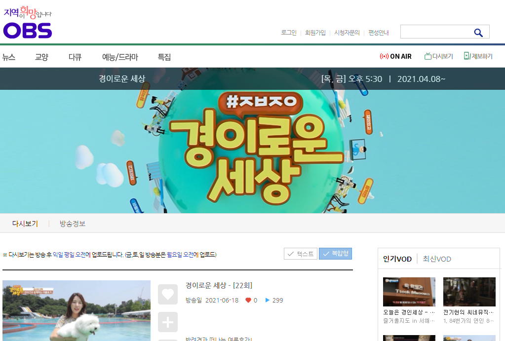
Task: Open the 경이로운 세상 - [22회] title link
Action: tap(219, 285)
